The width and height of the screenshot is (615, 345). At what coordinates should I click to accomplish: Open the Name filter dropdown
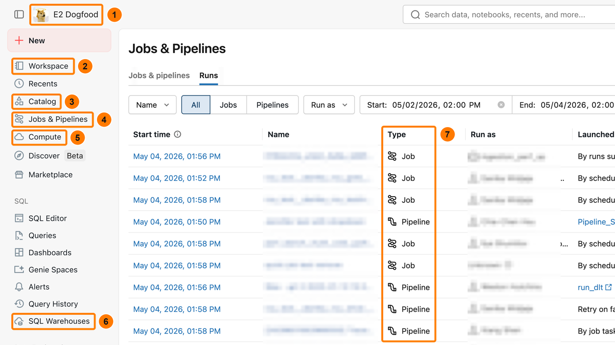point(152,105)
